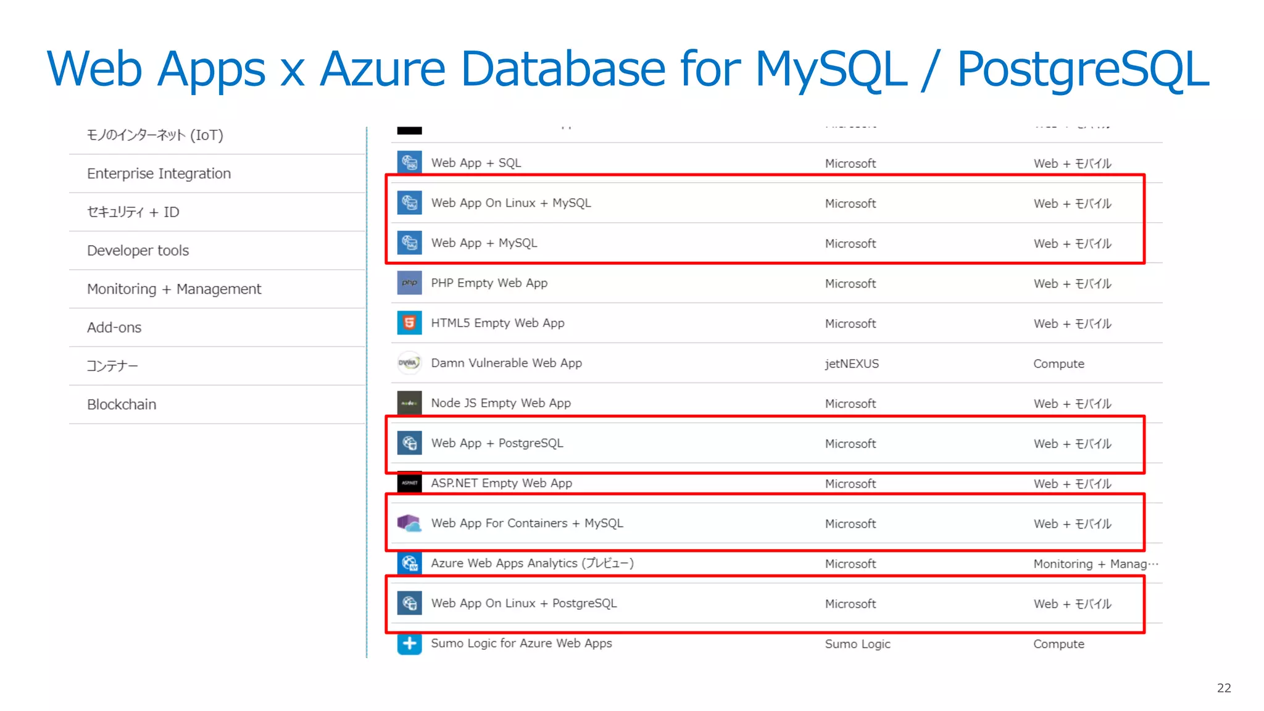
Task: Click the Web App For Containers + MySQL icon
Action: click(x=409, y=523)
